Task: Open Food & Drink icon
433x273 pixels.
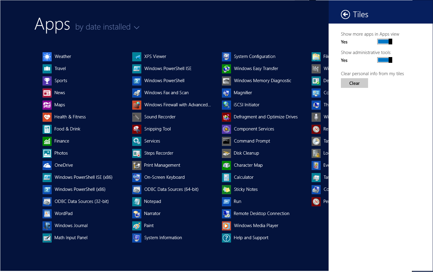Action: point(47,129)
